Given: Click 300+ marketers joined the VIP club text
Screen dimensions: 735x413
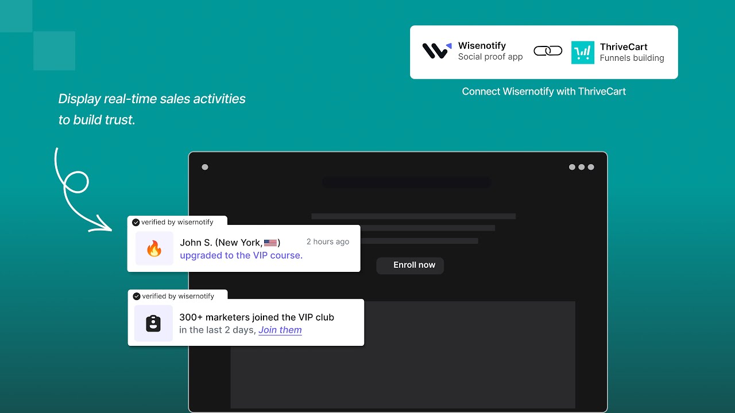Looking at the screenshot, I should point(257,317).
